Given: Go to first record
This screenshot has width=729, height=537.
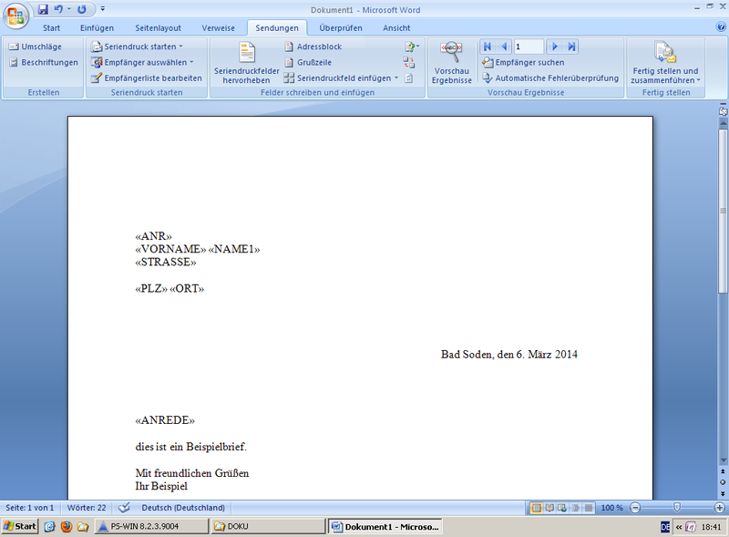Looking at the screenshot, I should tap(488, 46).
